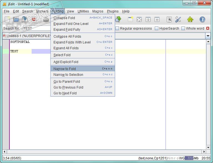This screenshot has width=213, height=163.
Task: Click the New View window icon
Action: [130, 19]
